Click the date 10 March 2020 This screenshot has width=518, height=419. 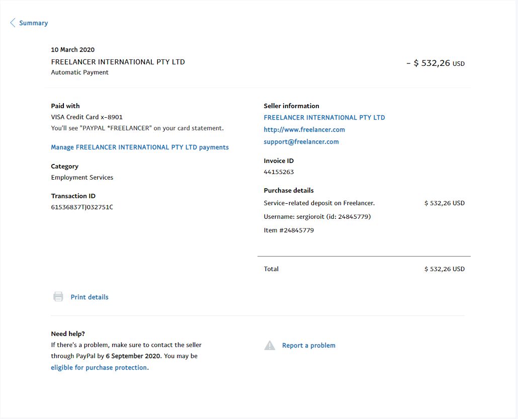point(73,50)
